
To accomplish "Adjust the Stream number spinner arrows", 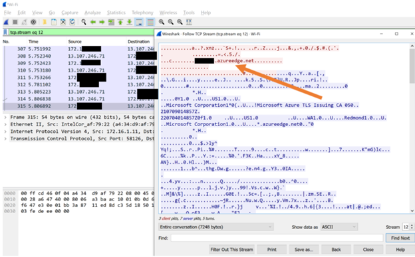I will (x=412, y=227).
